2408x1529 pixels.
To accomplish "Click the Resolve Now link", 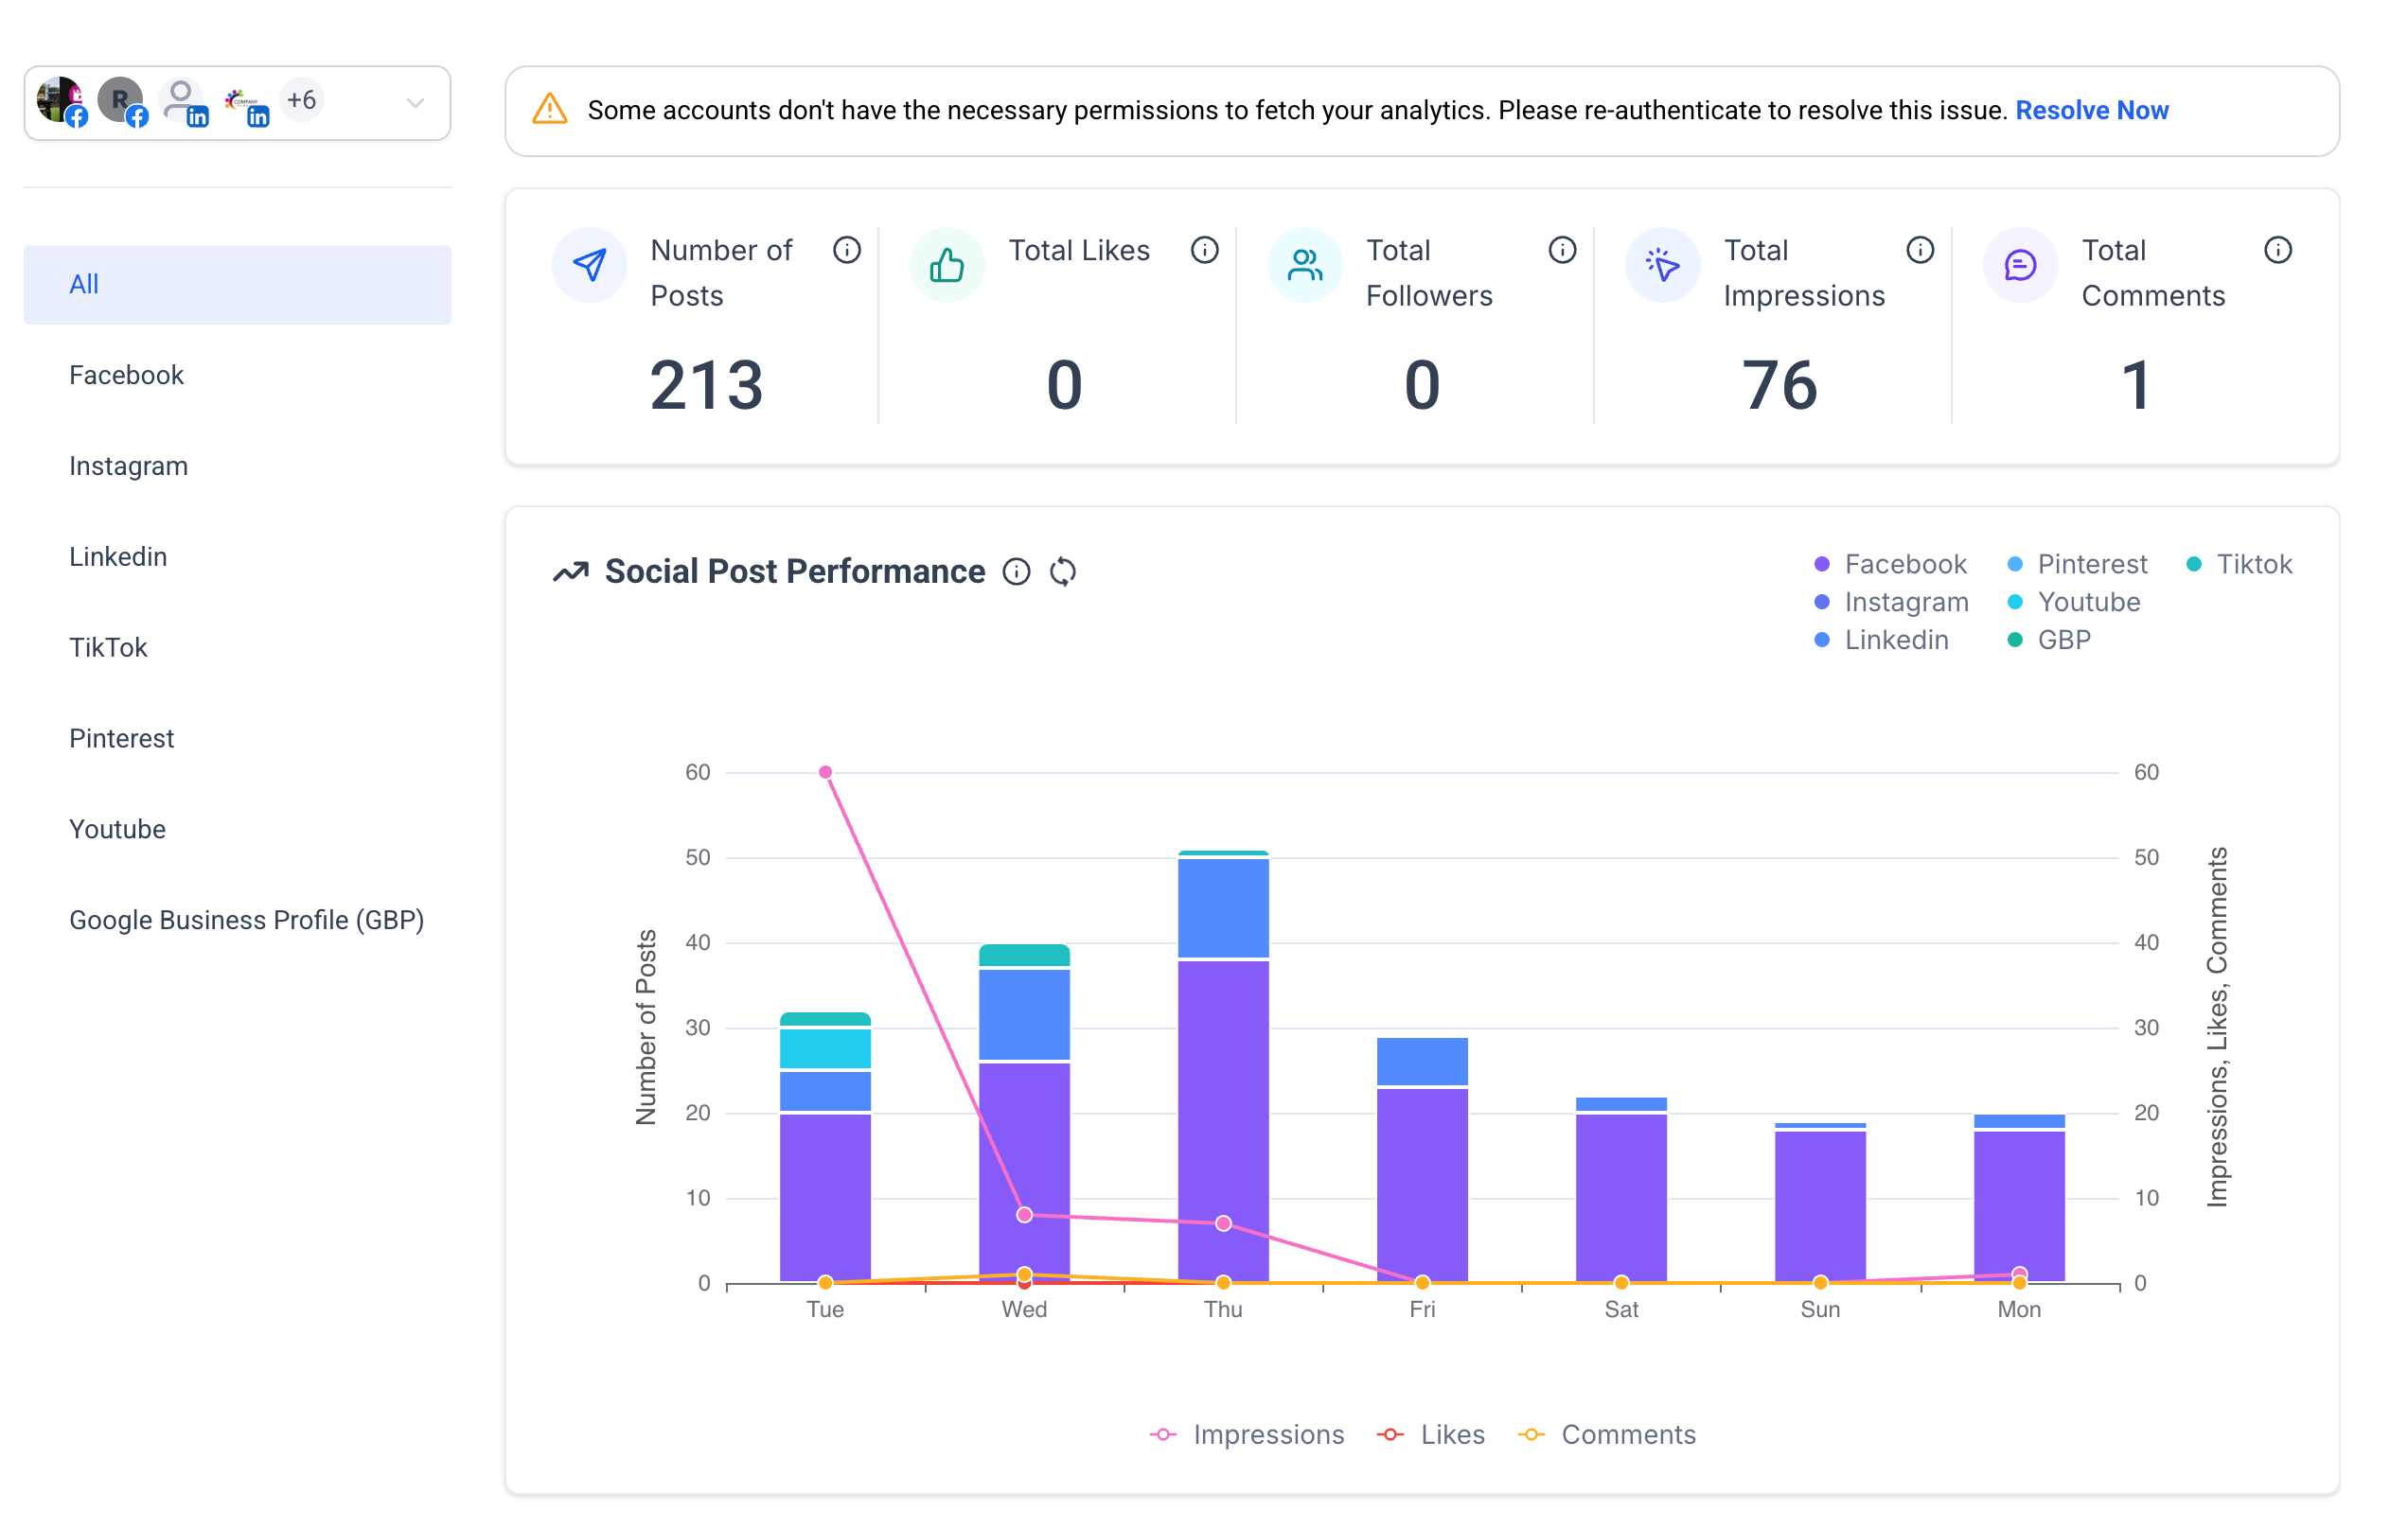I will [2091, 110].
